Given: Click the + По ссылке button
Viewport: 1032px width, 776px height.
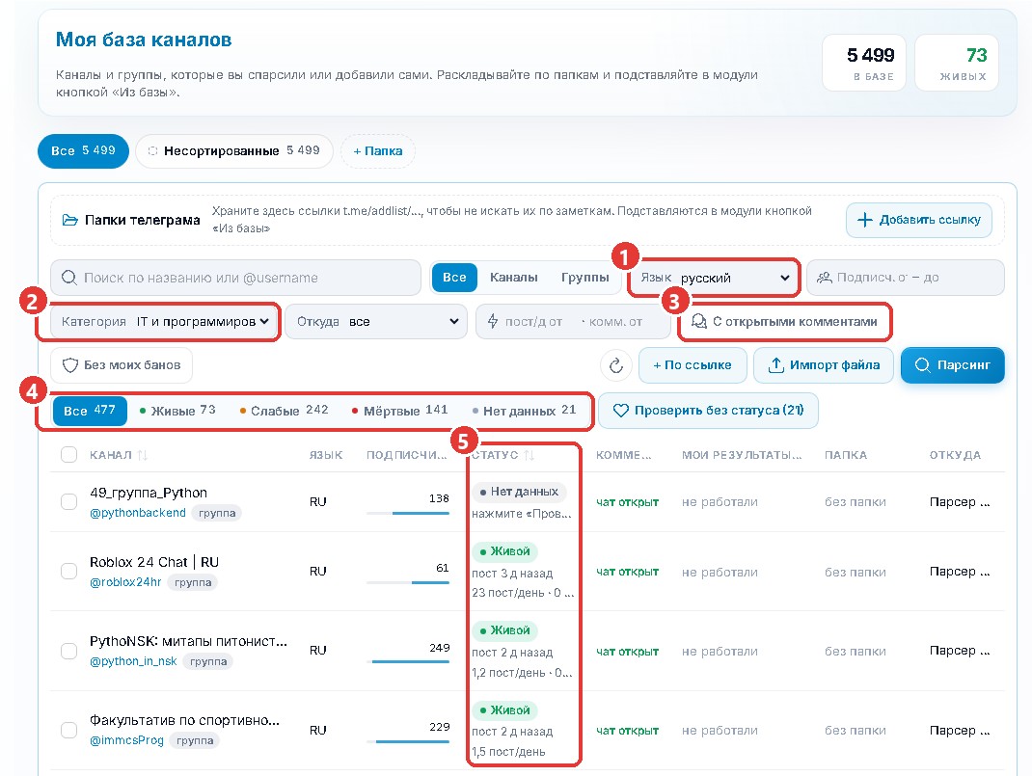Looking at the screenshot, I should (x=693, y=365).
